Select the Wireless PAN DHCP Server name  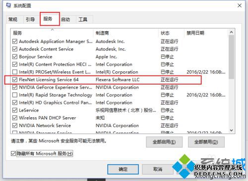click(x=48, y=118)
